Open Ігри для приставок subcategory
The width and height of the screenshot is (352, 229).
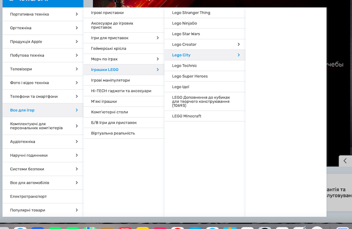coord(124,38)
